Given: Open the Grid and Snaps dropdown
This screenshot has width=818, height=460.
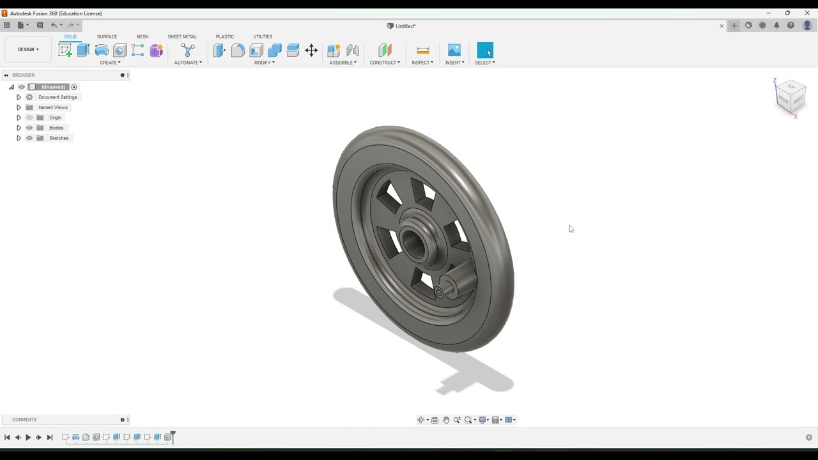Looking at the screenshot, I should (x=497, y=420).
